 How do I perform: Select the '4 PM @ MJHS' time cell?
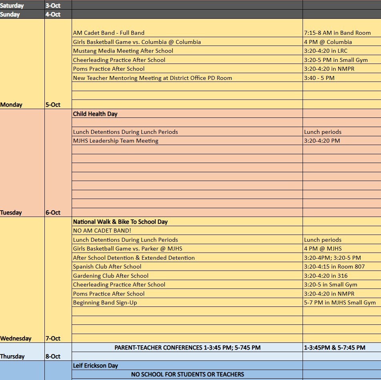coord(342,249)
